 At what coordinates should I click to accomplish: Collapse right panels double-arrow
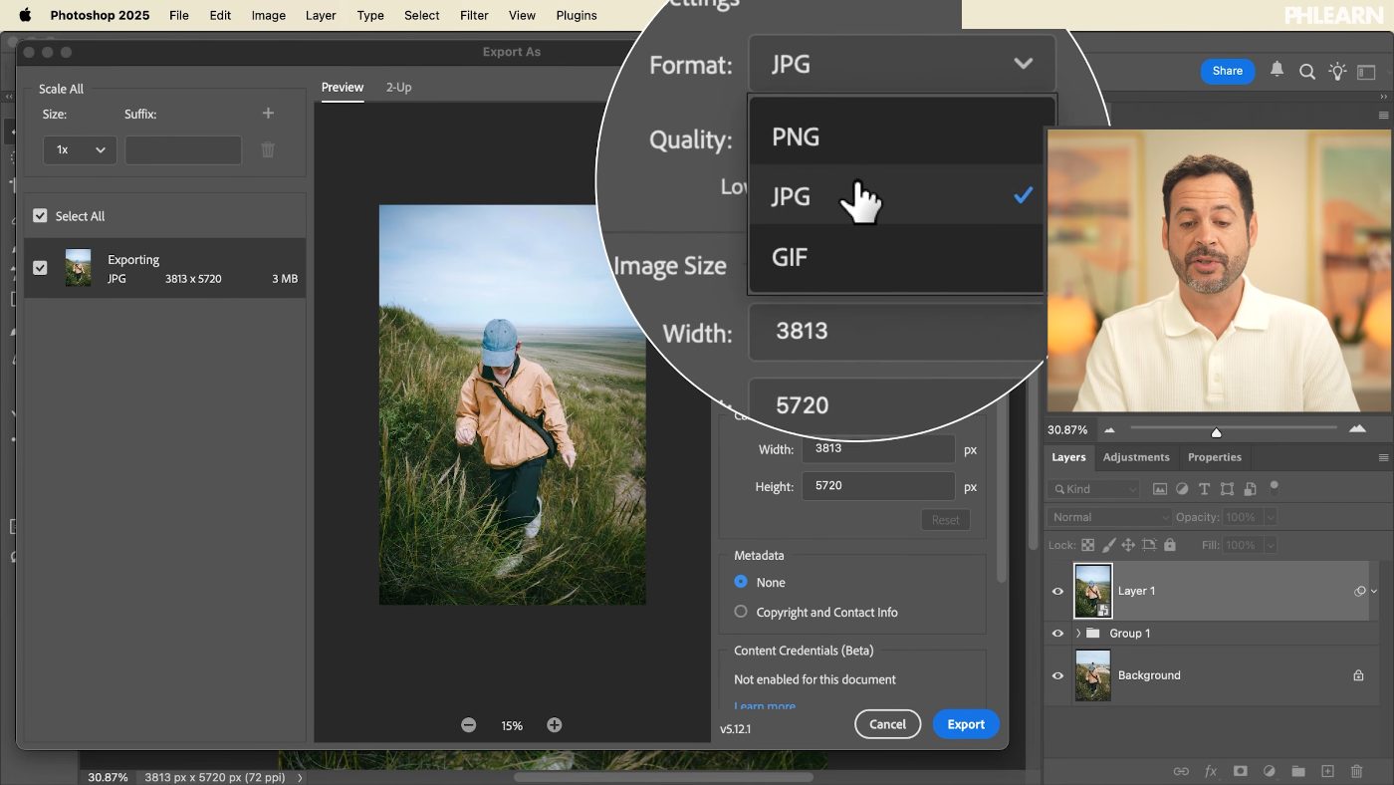(x=1383, y=97)
